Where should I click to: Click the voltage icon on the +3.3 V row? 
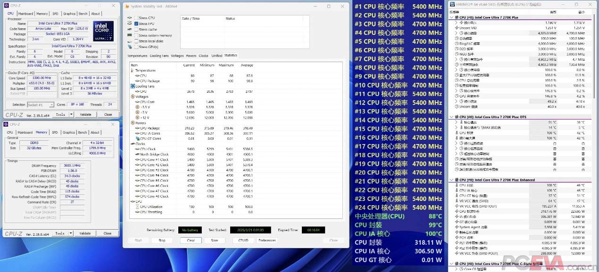tap(137, 107)
